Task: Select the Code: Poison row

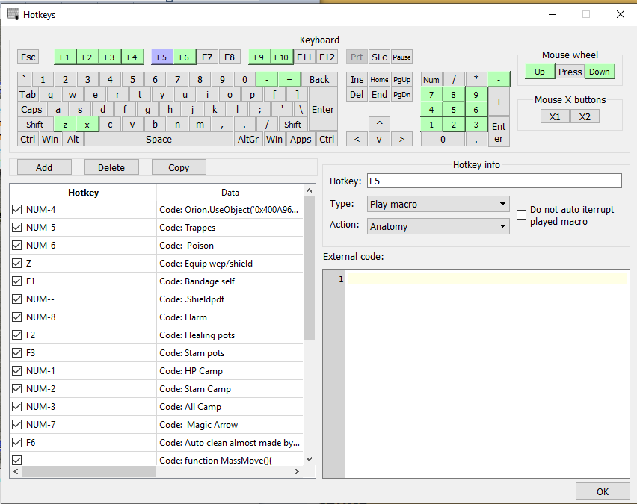Action: pos(156,246)
